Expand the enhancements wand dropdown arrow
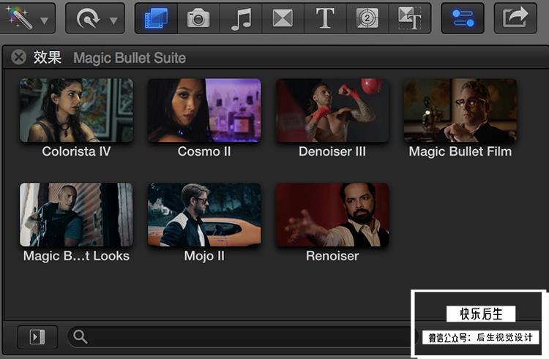 pyautogui.click(x=45, y=21)
